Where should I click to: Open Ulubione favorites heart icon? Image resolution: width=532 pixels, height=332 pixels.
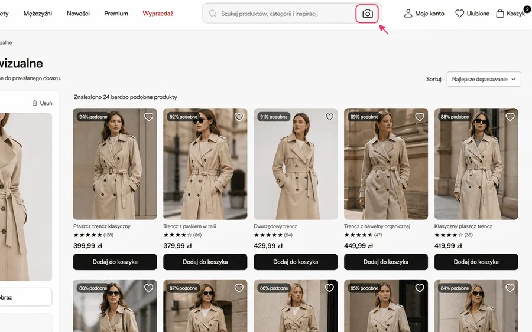459,14
